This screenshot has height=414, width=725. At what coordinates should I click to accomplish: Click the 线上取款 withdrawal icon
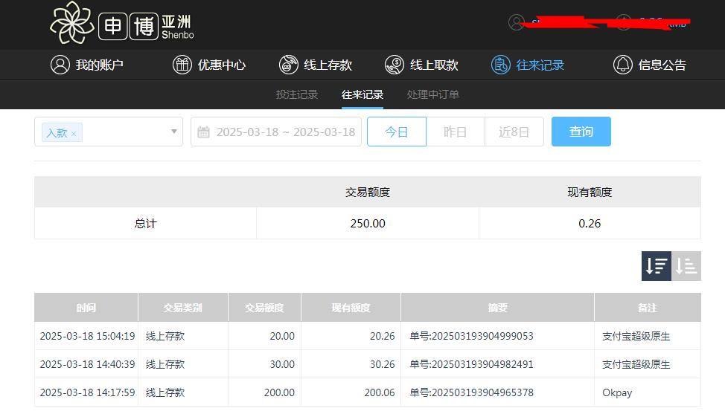coord(395,65)
